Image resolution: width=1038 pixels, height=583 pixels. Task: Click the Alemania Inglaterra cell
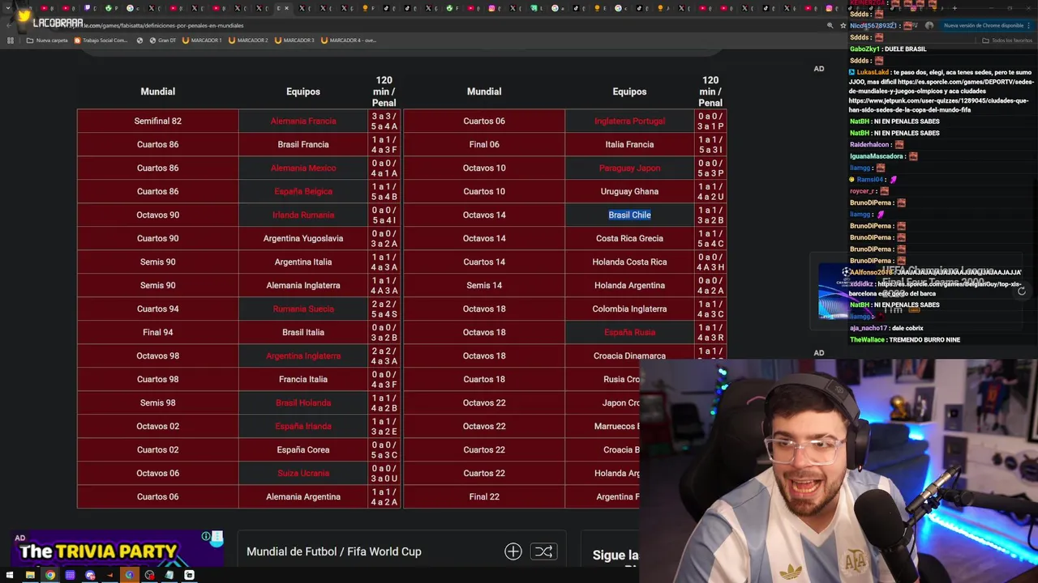[x=303, y=285]
